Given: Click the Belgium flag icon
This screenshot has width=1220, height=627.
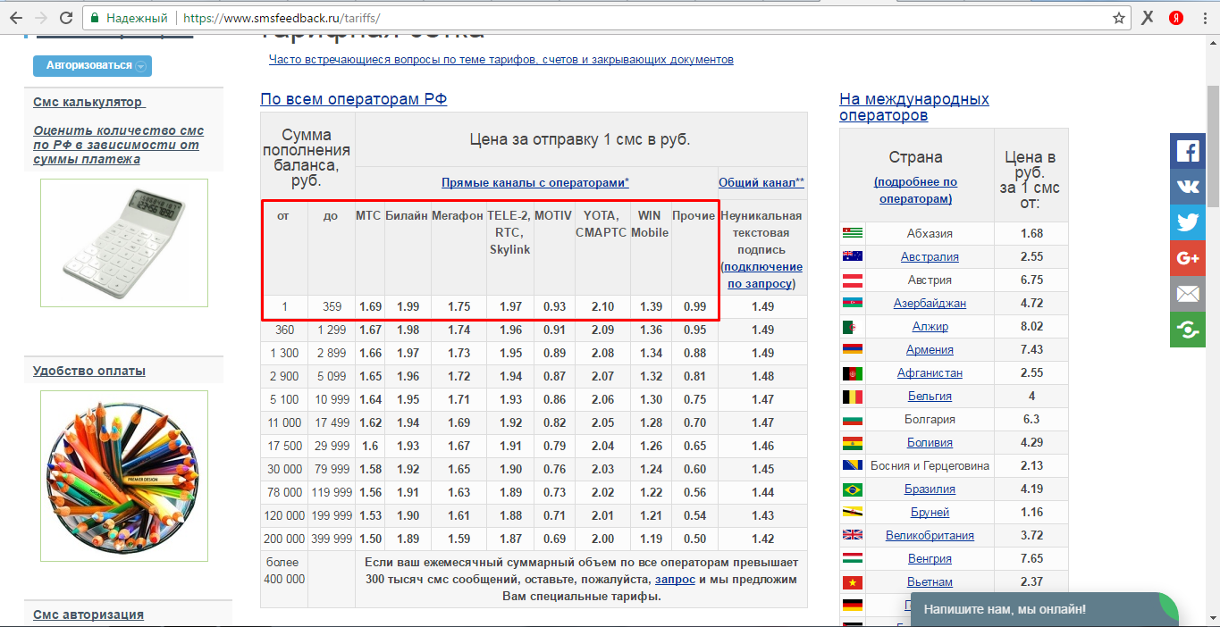Looking at the screenshot, I should [852, 396].
